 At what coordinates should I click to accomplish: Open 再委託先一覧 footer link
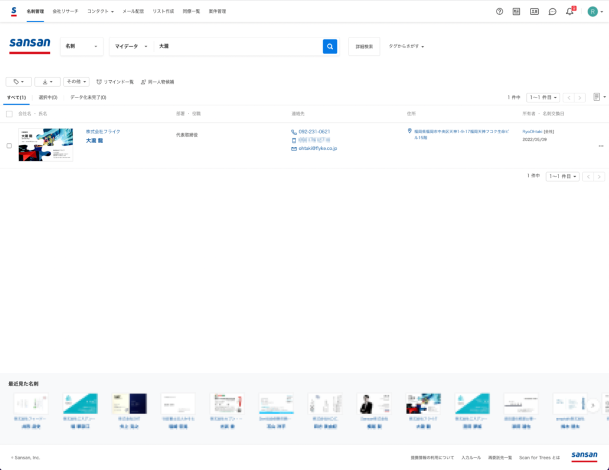coord(500,458)
